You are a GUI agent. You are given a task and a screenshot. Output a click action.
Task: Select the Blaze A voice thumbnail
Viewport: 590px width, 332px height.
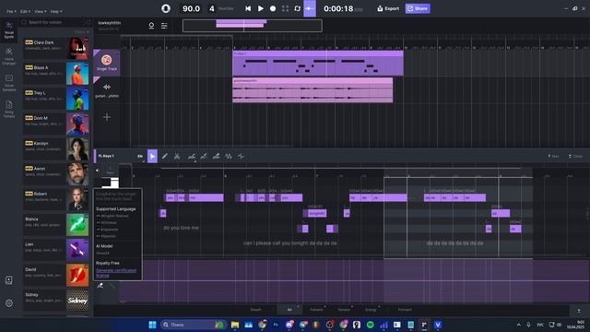pos(77,74)
